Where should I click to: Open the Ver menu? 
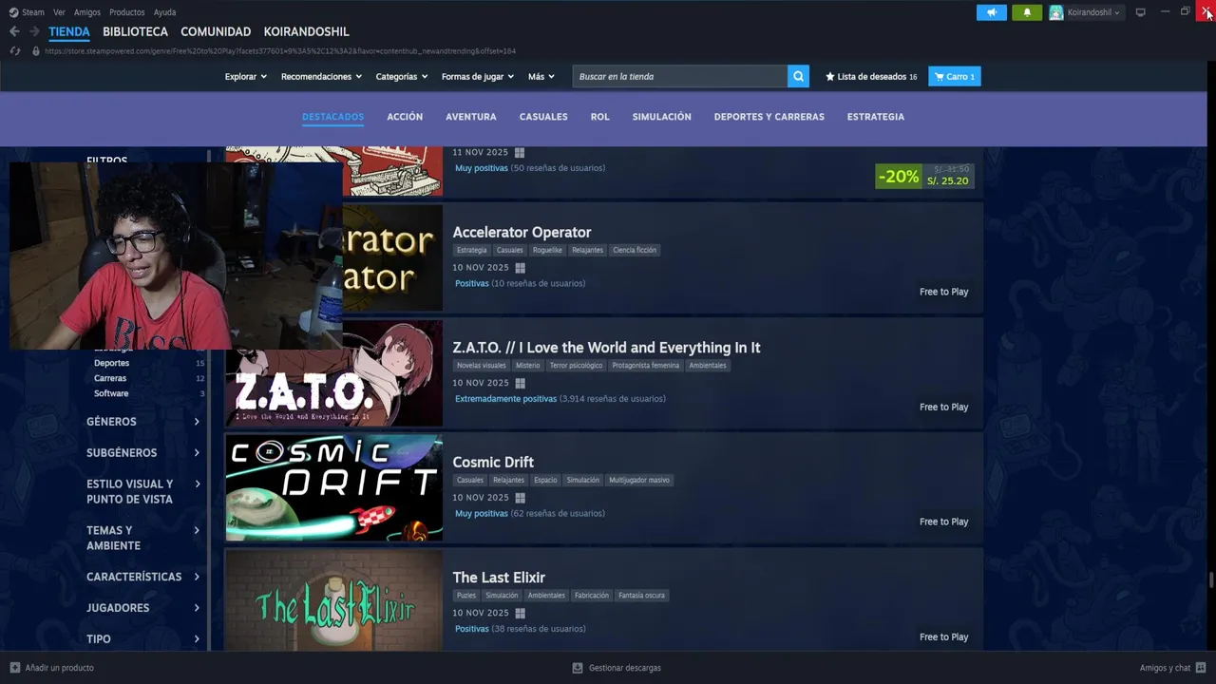coord(59,12)
